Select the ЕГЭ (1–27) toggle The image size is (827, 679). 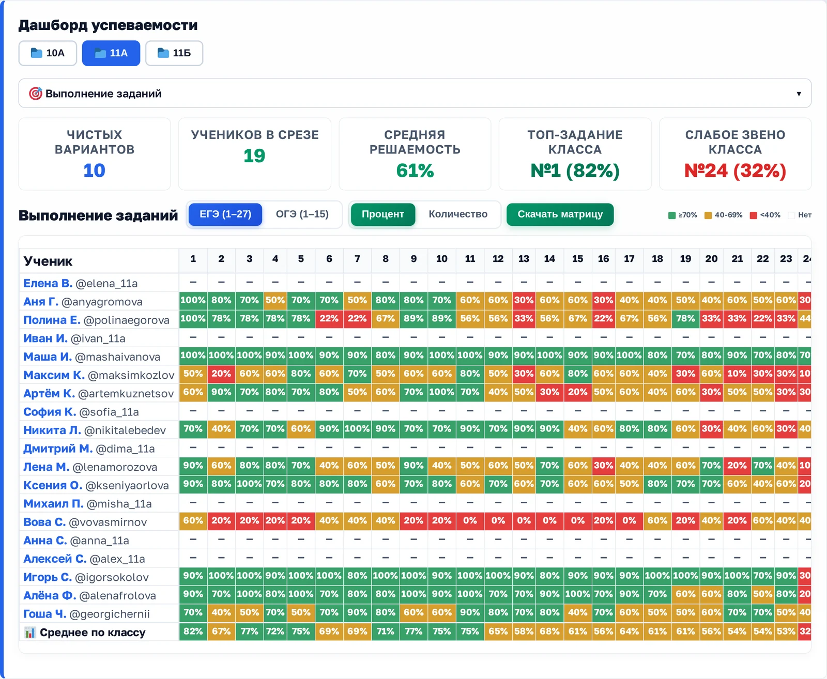coord(225,214)
